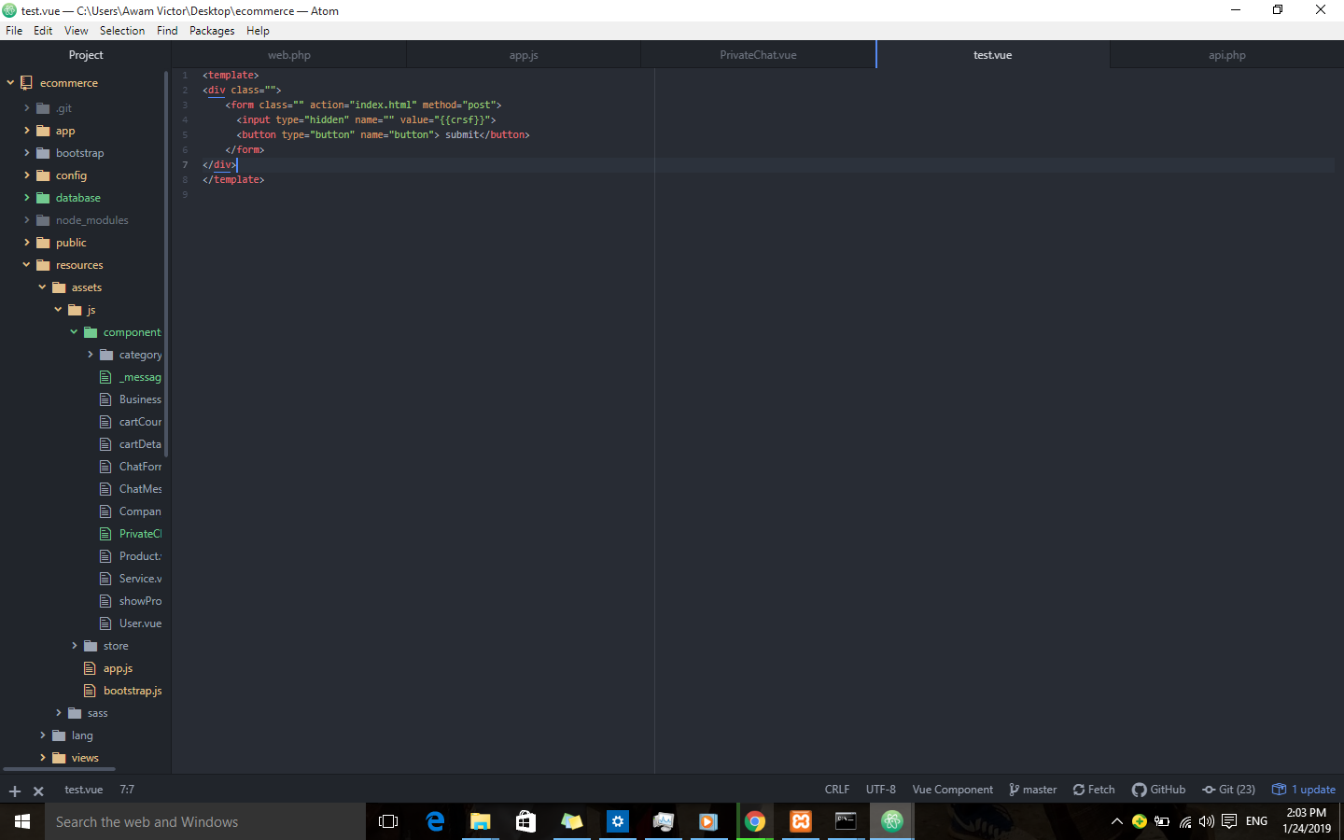This screenshot has width=1344, height=840.
Task: Open Microsoft Edge from taskbar
Action: pyautogui.click(x=435, y=821)
